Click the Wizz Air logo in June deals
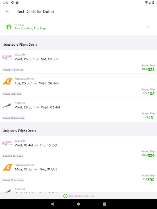 click(7, 57)
